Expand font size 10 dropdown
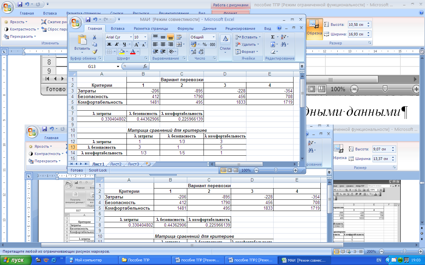This screenshot has height=265, width=425. click(145, 37)
